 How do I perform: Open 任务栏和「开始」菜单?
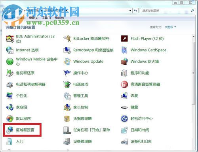[x=87, y=130]
